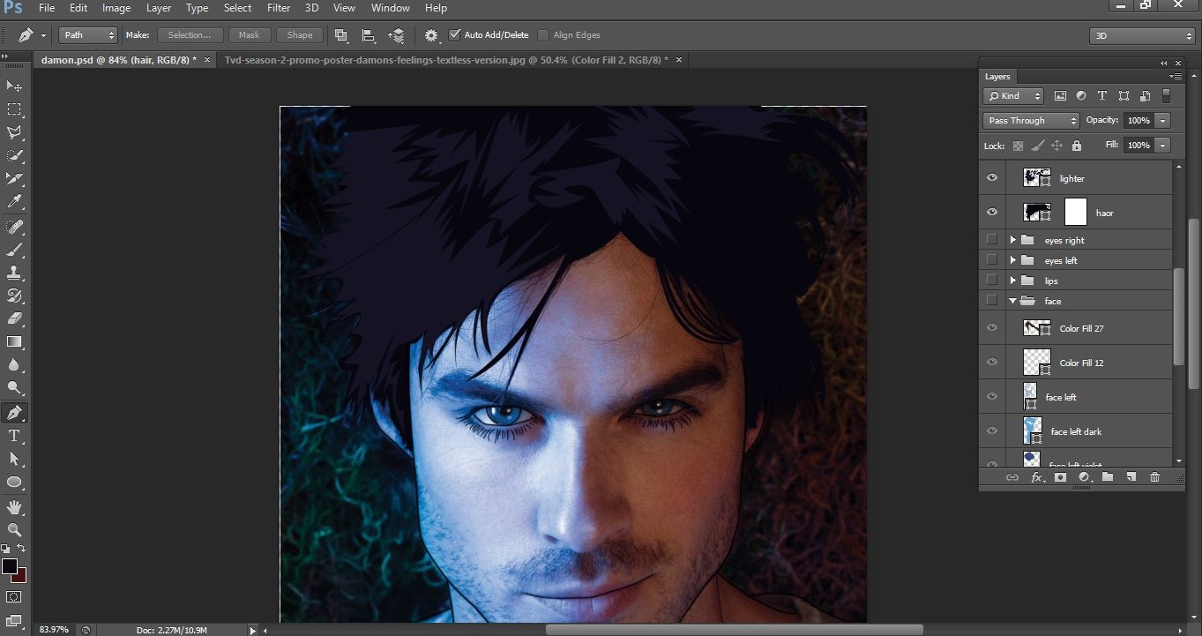Create a new layer
Image resolution: width=1202 pixels, height=636 pixels.
tap(1131, 477)
